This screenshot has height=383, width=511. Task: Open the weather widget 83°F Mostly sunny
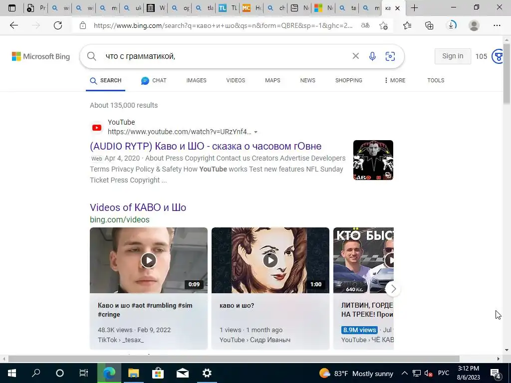(356, 373)
